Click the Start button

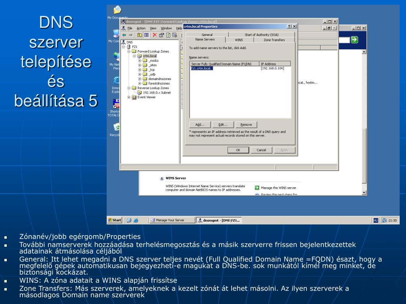pyautogui.click(x=115, y=220)
